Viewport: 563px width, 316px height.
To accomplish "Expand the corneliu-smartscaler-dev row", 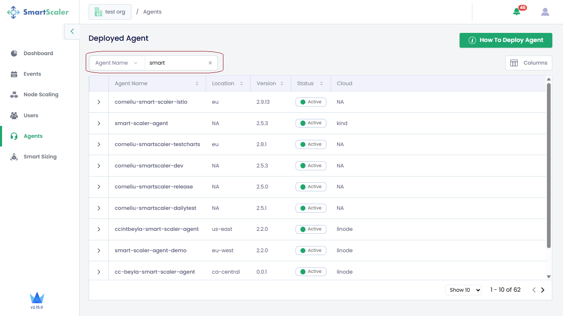I will 99,166.
